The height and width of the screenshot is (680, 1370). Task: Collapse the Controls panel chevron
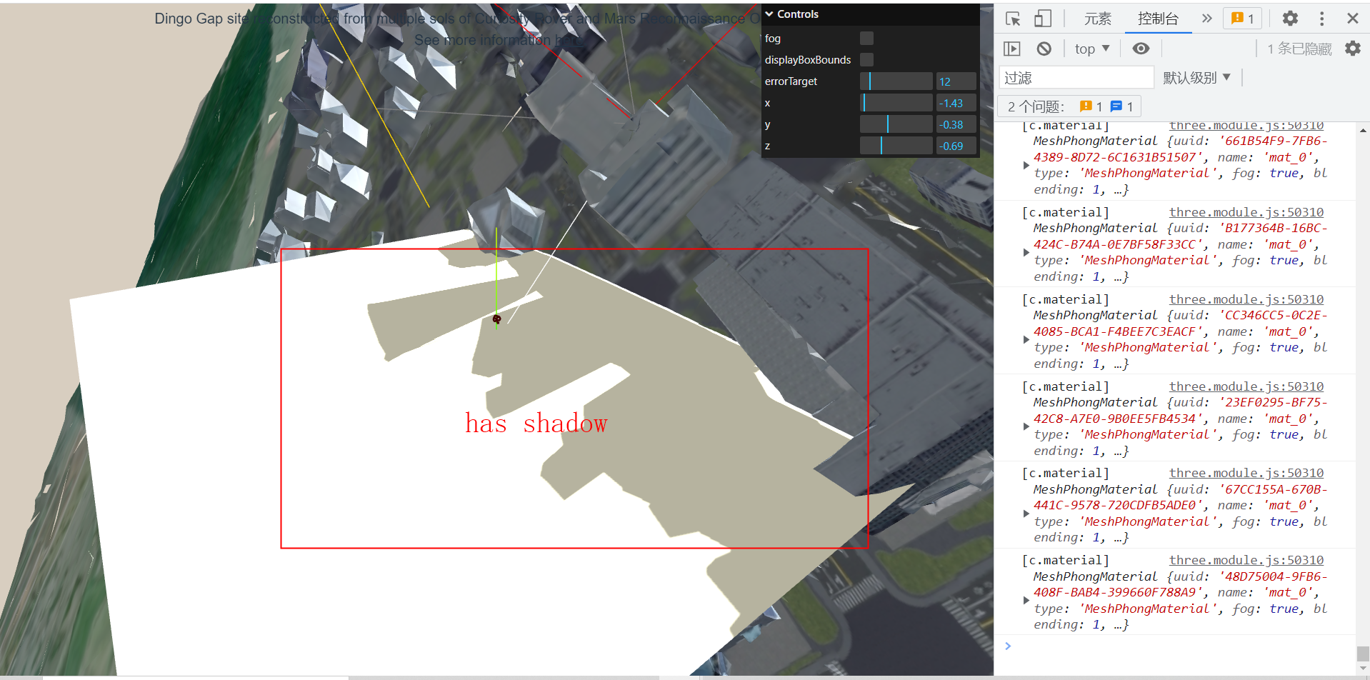(x=769, y=14)
